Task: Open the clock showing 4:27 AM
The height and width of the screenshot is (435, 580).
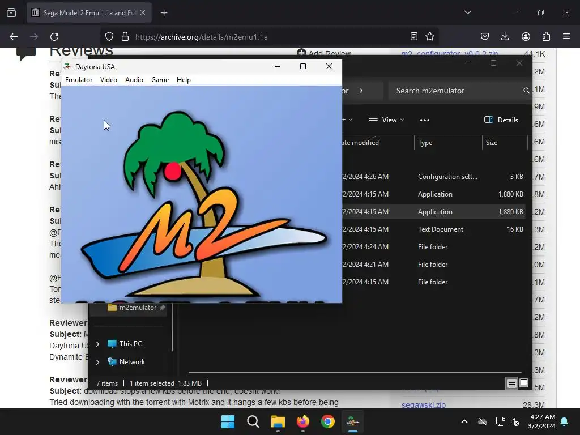Action: (x=541, y=421)
